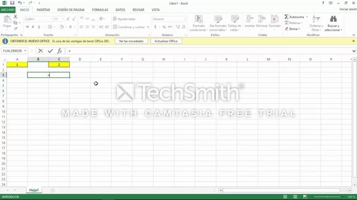Click the Buscar y seleccionar binoculars icon
The image size is (357, 200).
333,19
